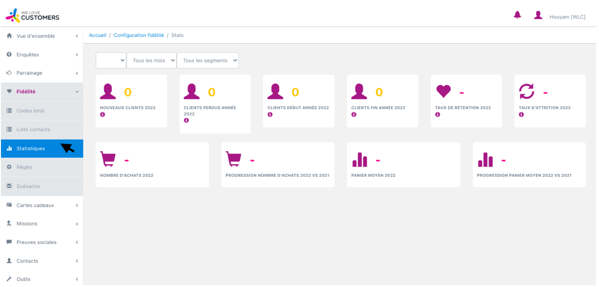The width and height of the screenshot is (599, 287).
Task: Click the notification bell icon
Action: 517,15
